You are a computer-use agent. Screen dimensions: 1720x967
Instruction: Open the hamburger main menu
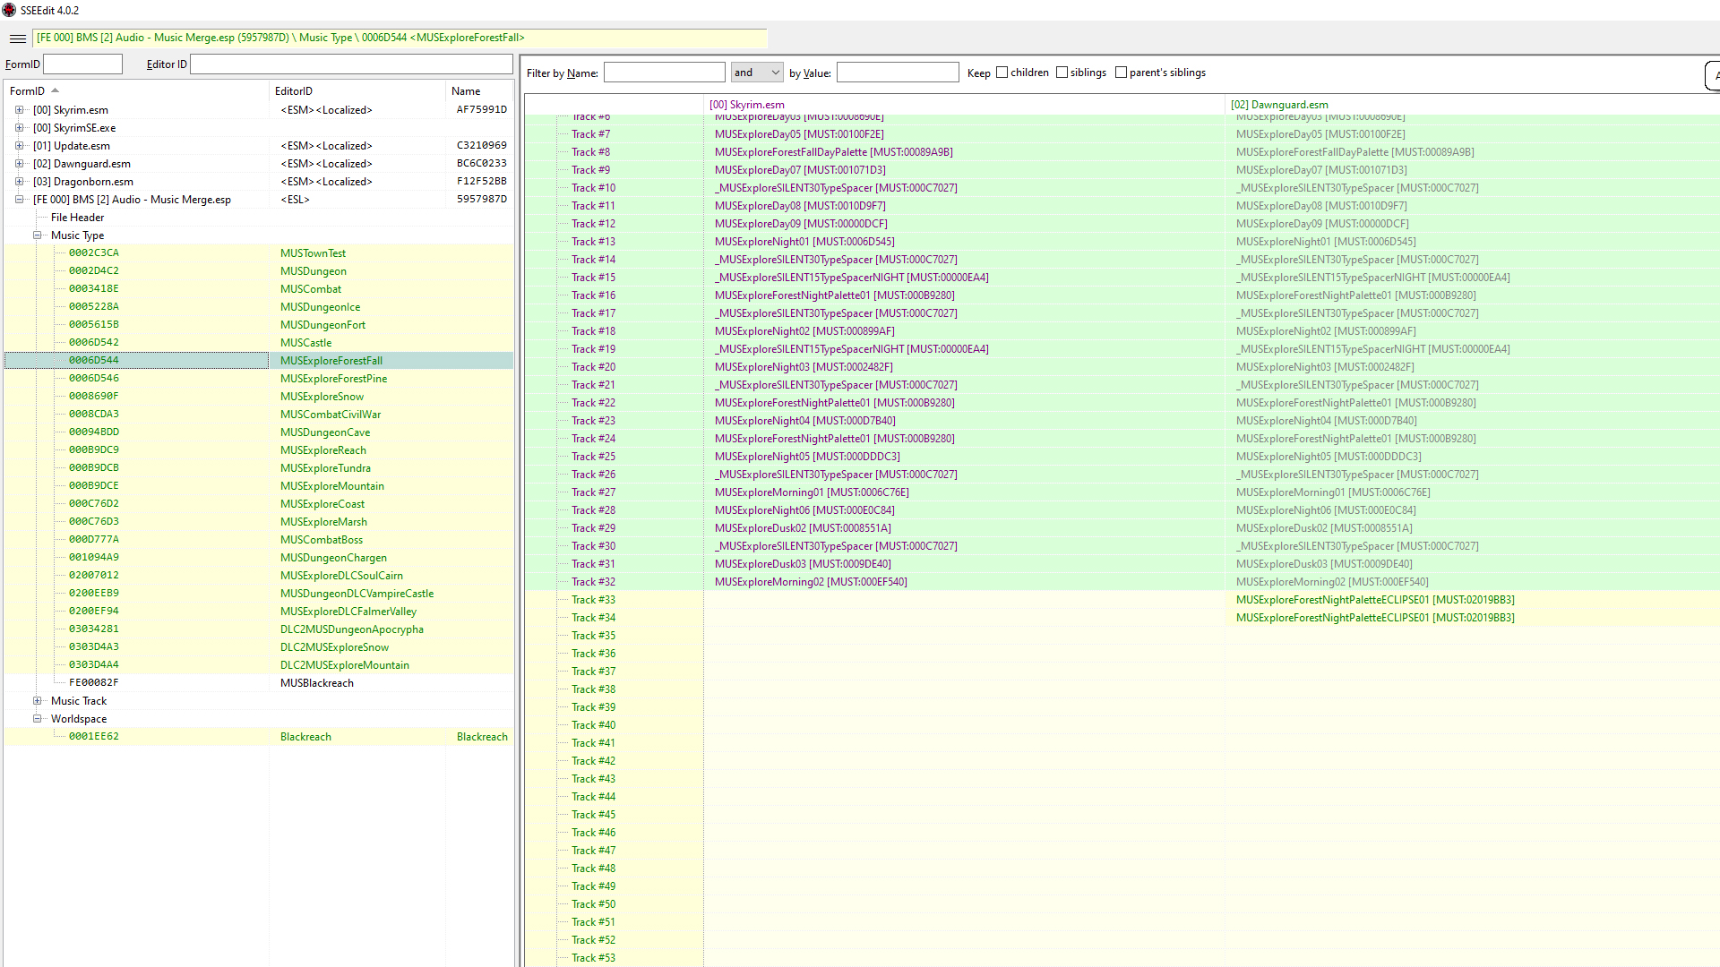18,39
